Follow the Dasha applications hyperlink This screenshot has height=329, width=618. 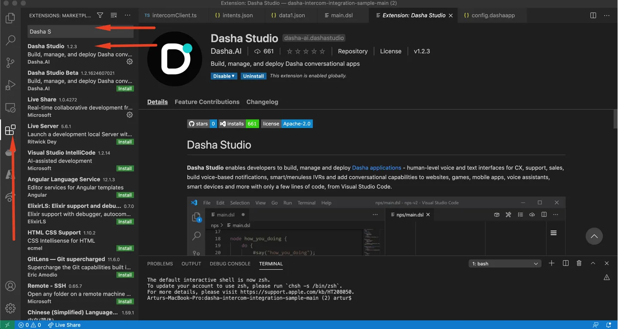coord(377,168)
